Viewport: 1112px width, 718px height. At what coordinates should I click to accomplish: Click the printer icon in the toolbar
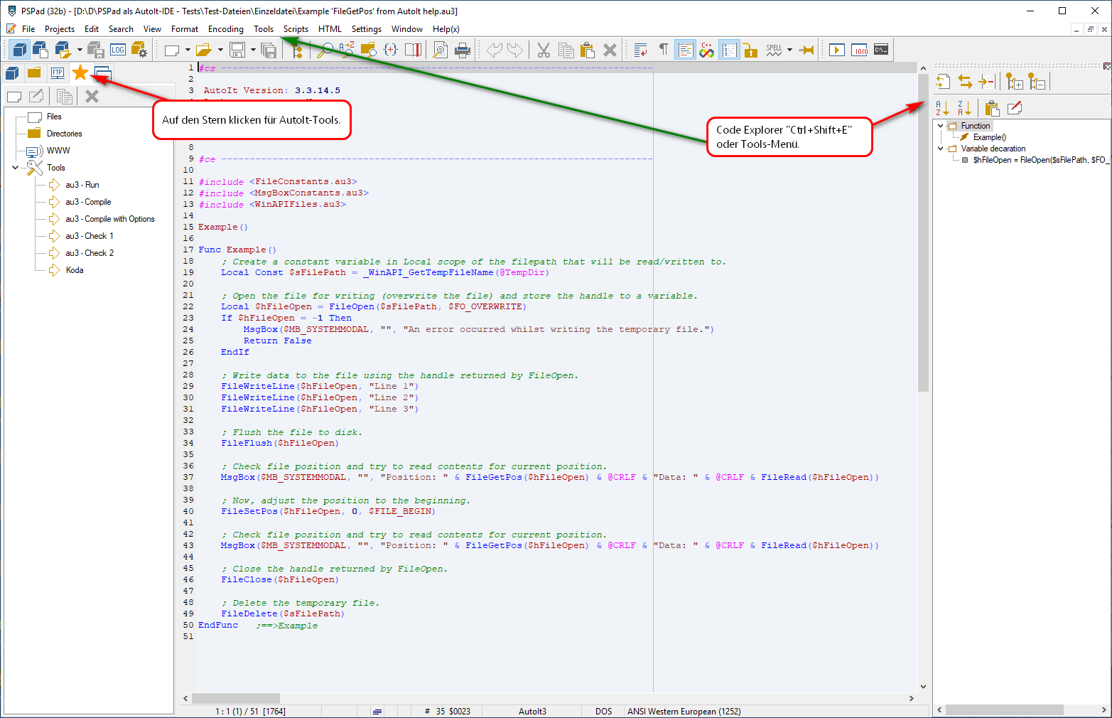coord(463,50)
